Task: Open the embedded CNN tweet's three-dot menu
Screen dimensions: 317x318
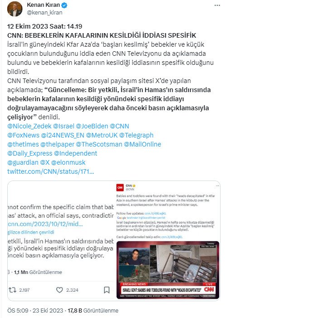Action: click(217, 186)
